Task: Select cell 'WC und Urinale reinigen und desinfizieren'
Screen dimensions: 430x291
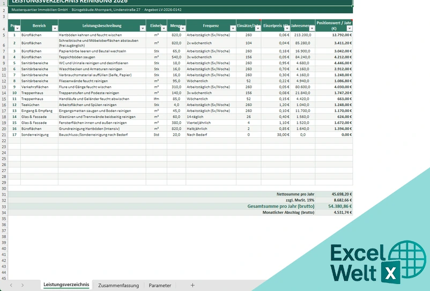Action: pyautogui.click(x=102, y=63)
